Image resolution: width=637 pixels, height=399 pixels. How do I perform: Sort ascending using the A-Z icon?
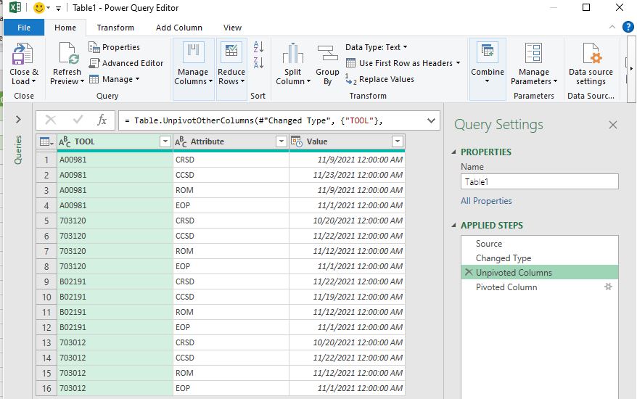coord(258,48)
